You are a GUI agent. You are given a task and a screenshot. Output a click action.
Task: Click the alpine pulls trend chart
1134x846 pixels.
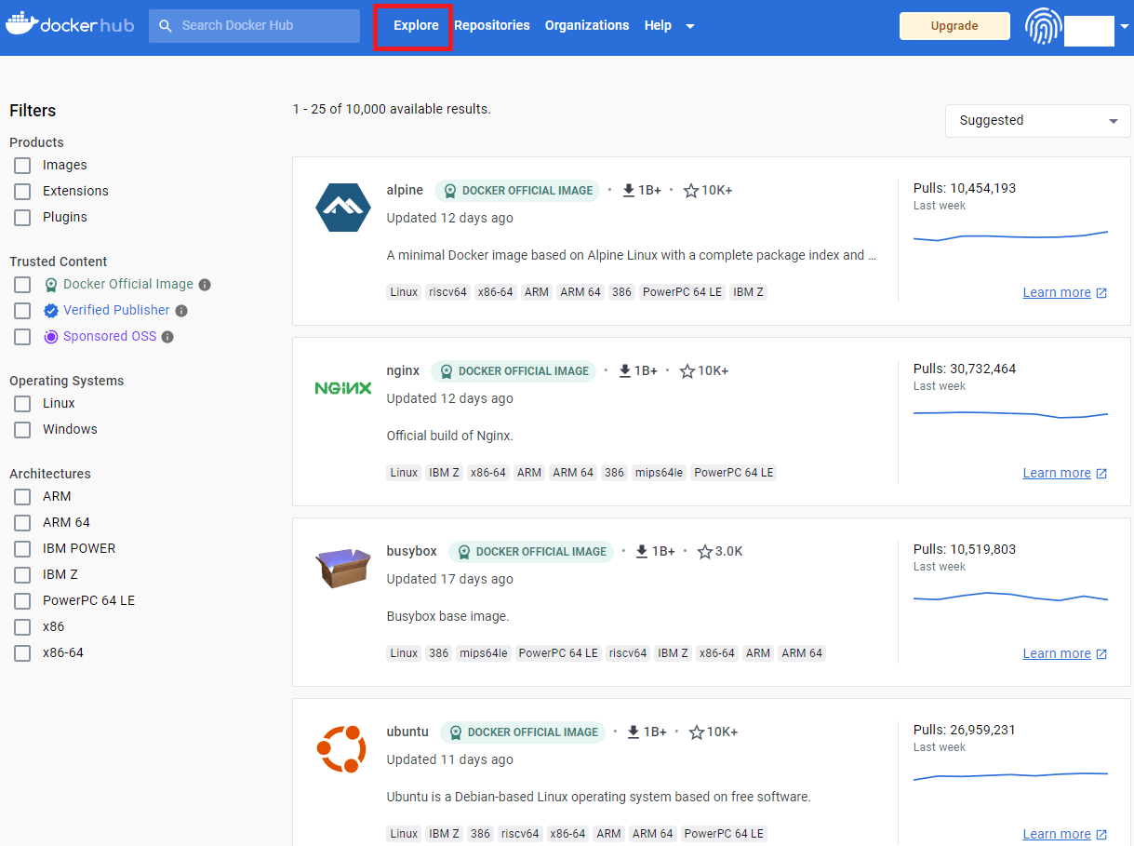[x=1010, y=235]
